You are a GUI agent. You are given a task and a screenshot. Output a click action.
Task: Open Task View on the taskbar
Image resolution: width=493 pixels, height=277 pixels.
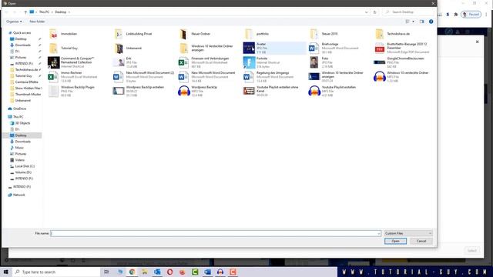[106, 272]
